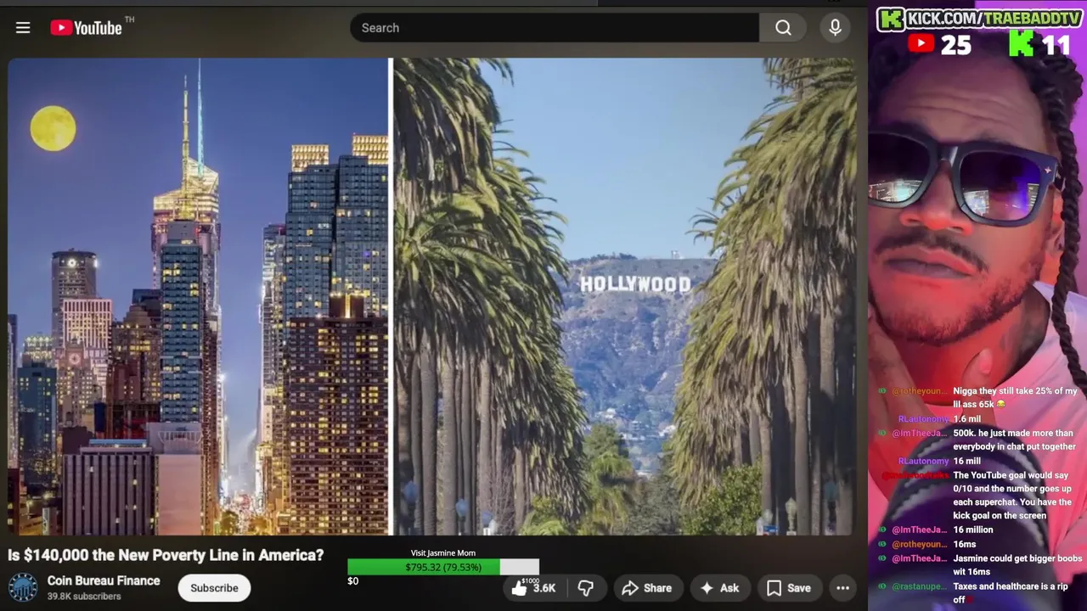1087x611 pixels.
Task: Dislike the video with thumbs-down icon
Action: click(586, 587)
